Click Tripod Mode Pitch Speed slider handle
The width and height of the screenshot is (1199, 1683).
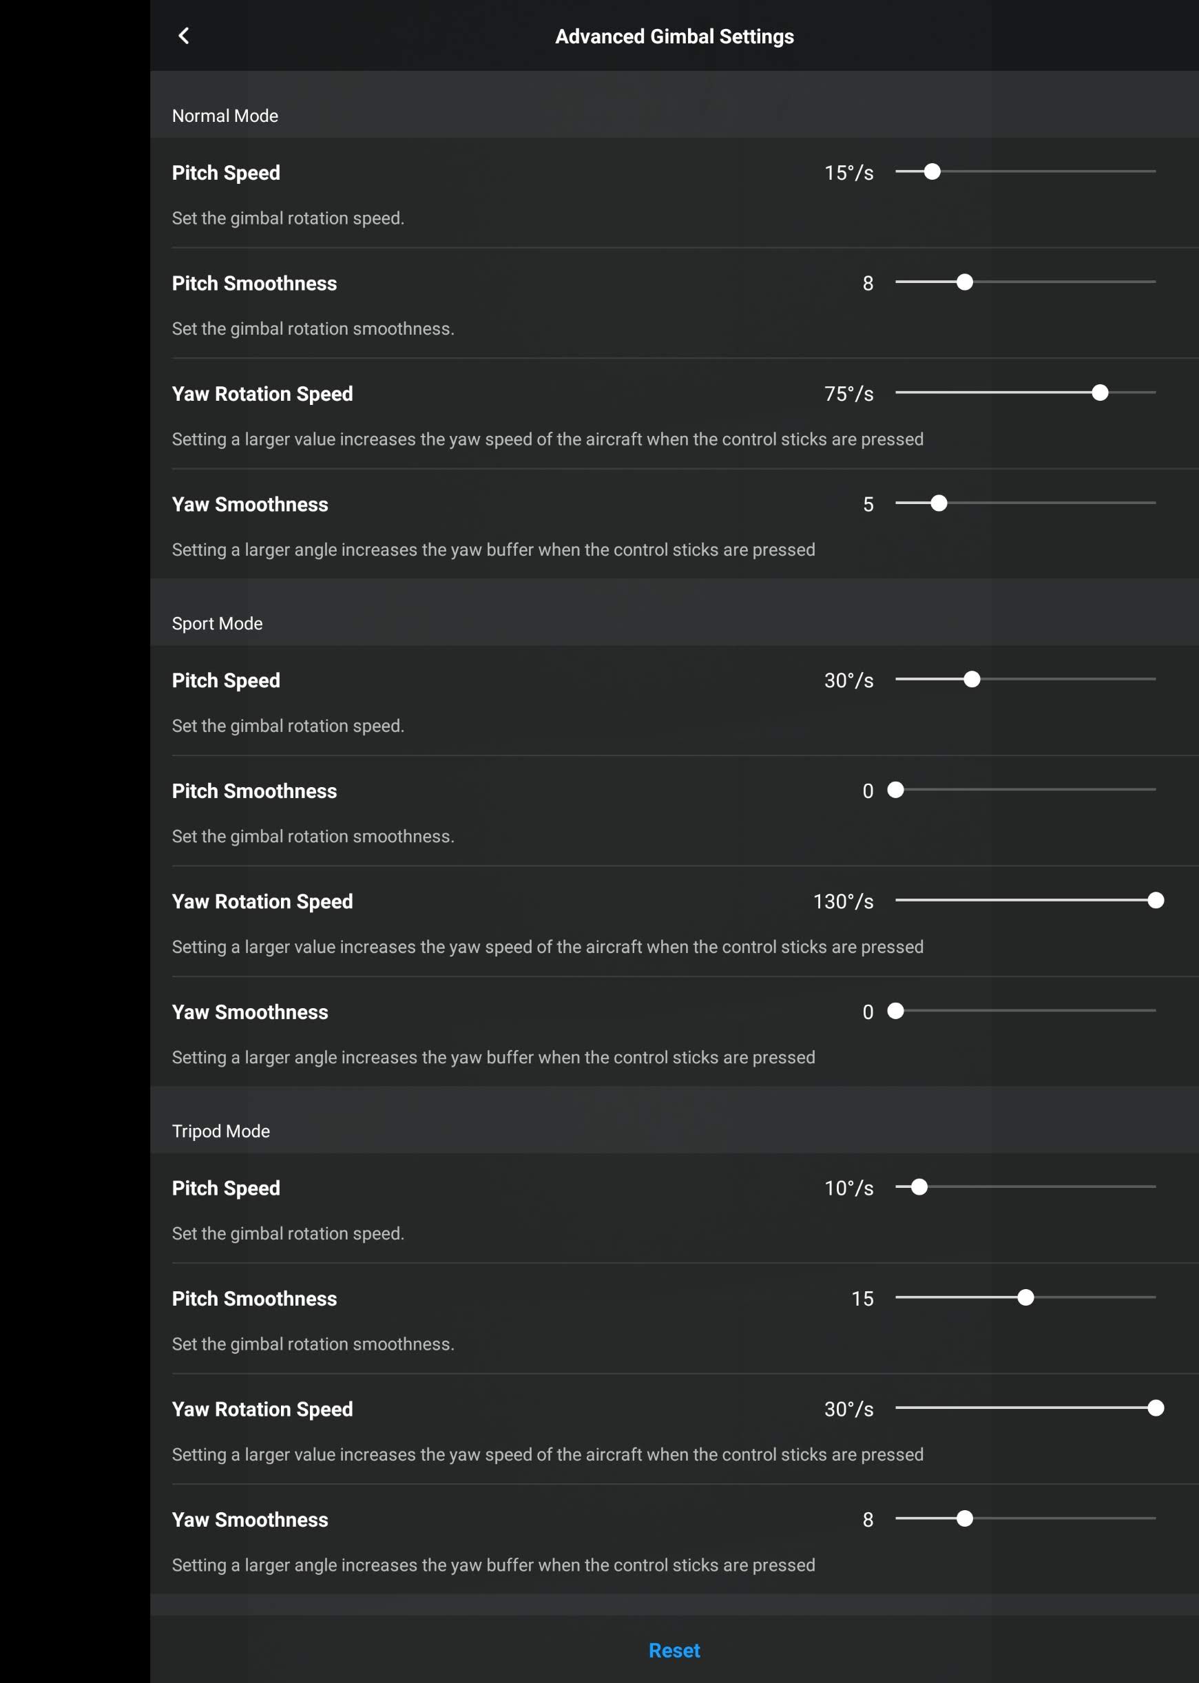[919, 1187]
